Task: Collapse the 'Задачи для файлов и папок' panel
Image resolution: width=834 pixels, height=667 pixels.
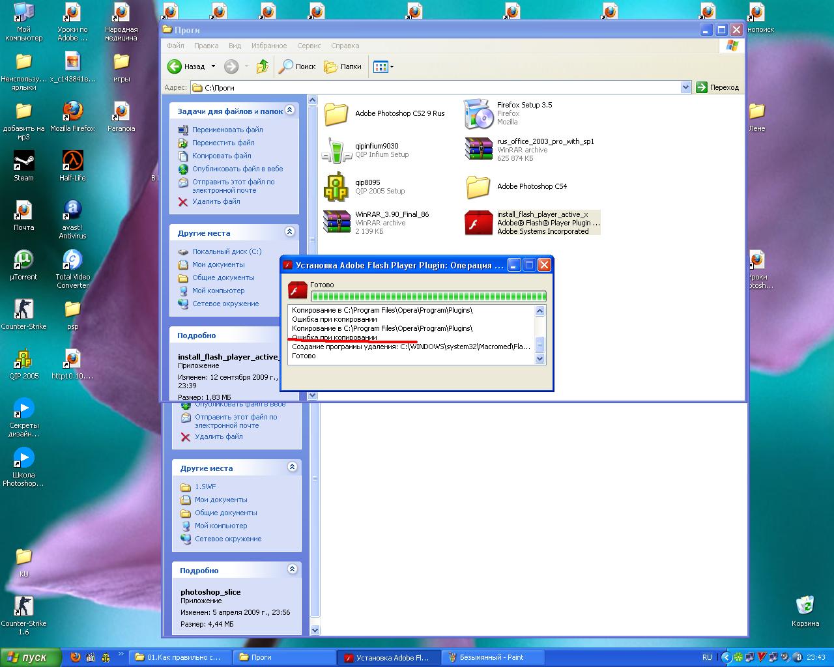Action: pyautogui.click(x=289, y=111)
